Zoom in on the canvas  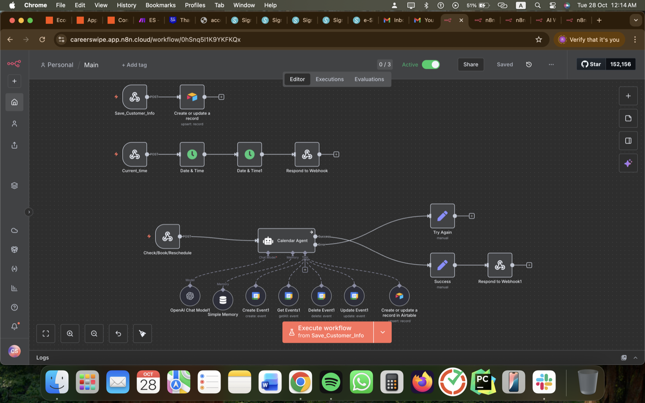pyautogui.click(x=70, y=333)
